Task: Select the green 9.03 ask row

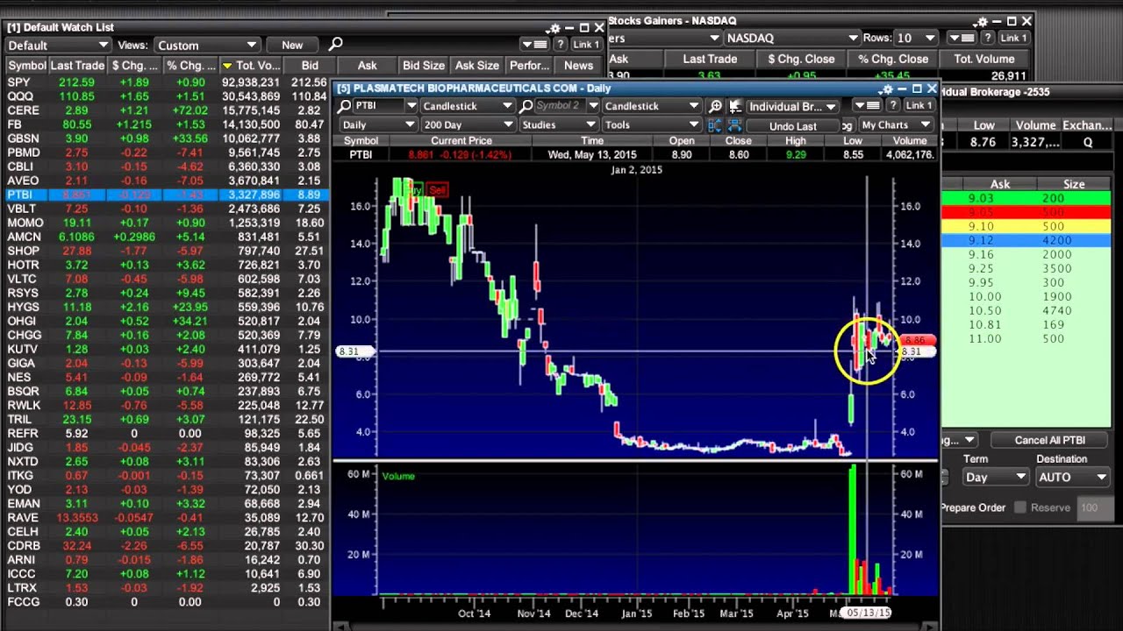Action: tap(1026, 198)
